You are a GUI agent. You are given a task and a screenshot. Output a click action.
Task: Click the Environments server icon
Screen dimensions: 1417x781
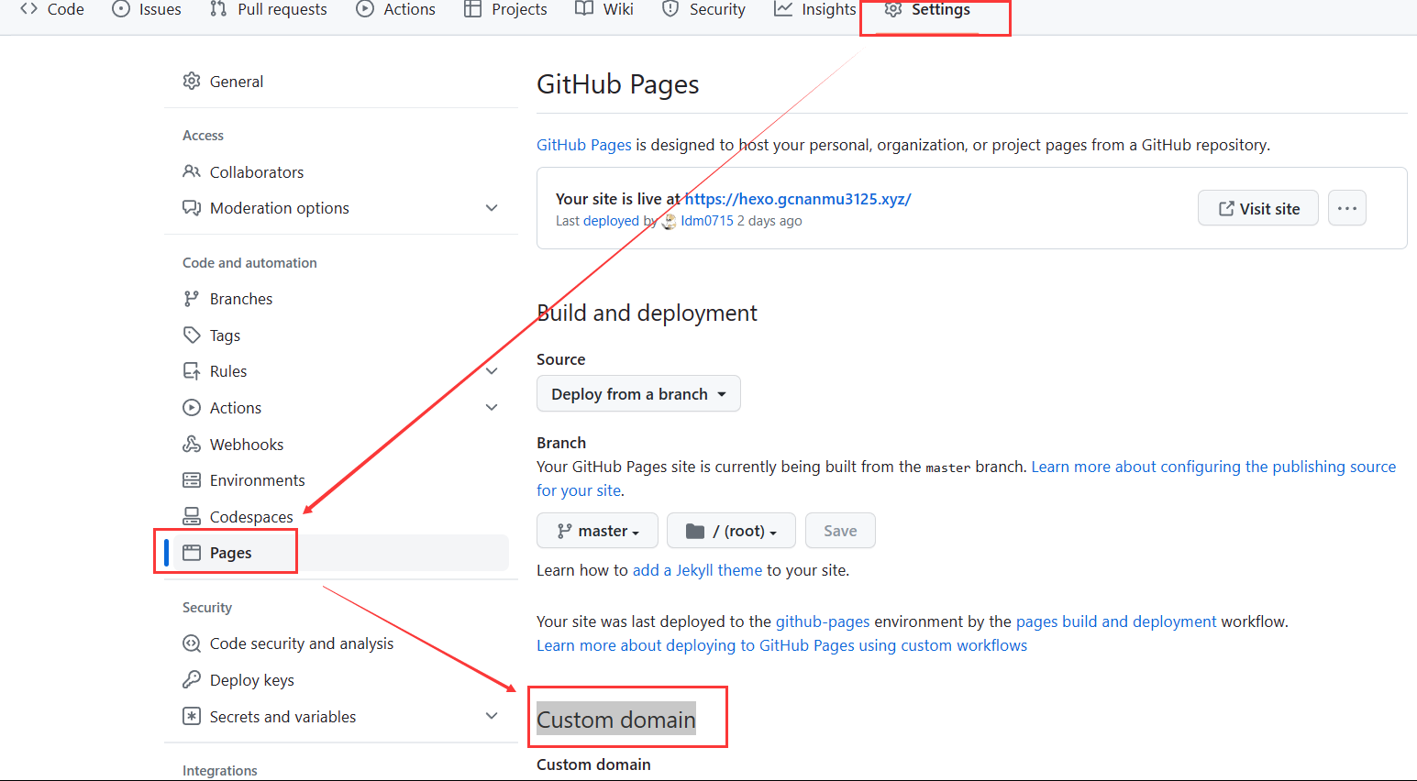[x=192, y=480]
